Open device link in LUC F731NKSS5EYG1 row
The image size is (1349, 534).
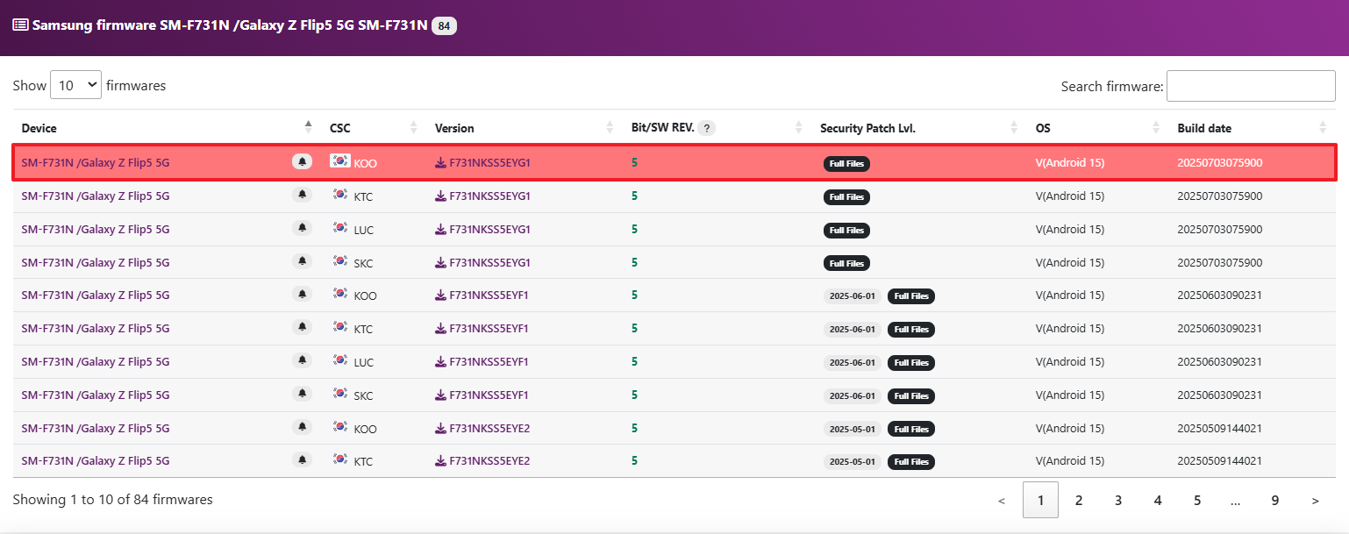point(96,229)
